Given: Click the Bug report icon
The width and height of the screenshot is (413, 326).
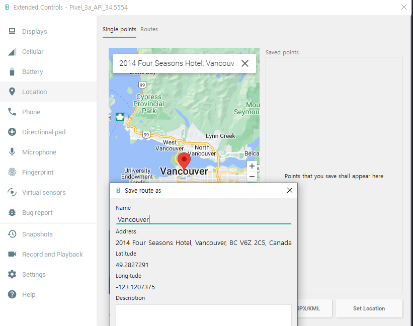Looking at the screenshot, I should (x=12, y=212).
